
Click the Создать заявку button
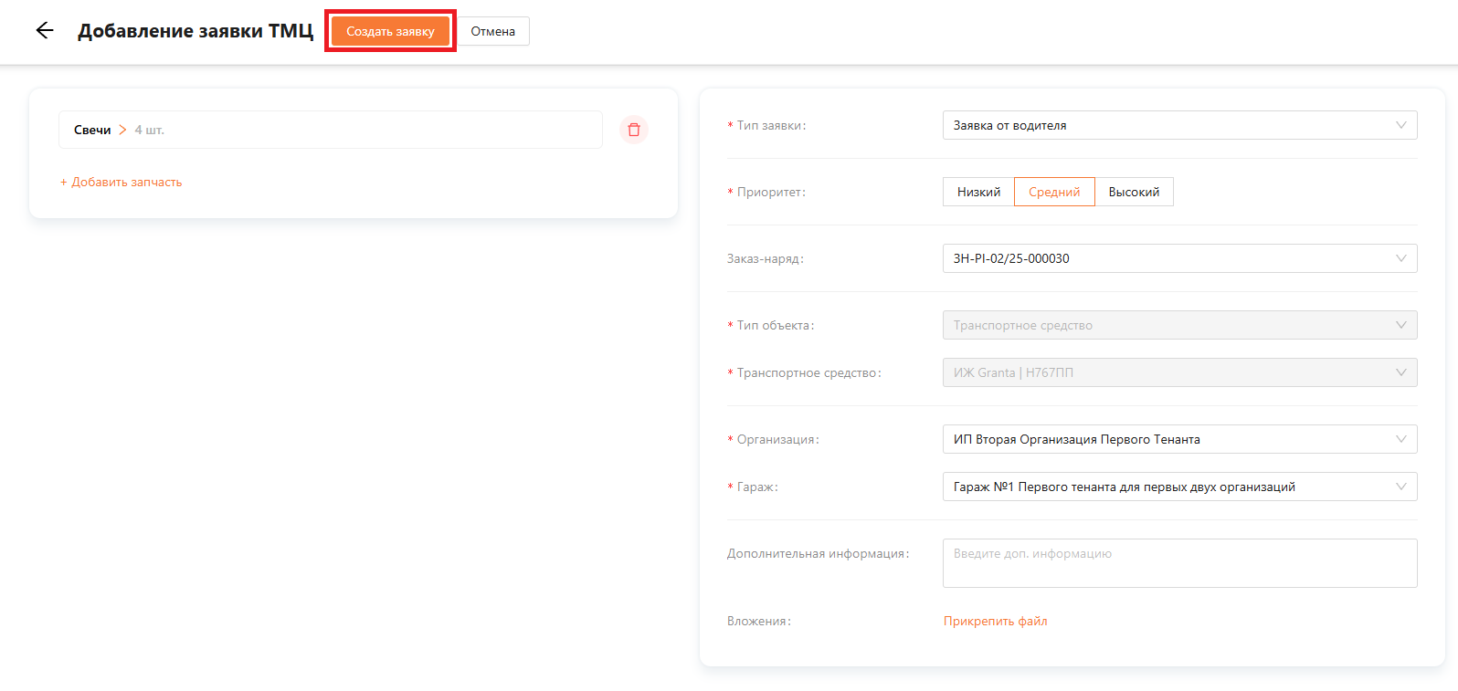390,31
